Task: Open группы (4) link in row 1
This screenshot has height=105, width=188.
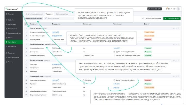Action: (x=56, y=32)
